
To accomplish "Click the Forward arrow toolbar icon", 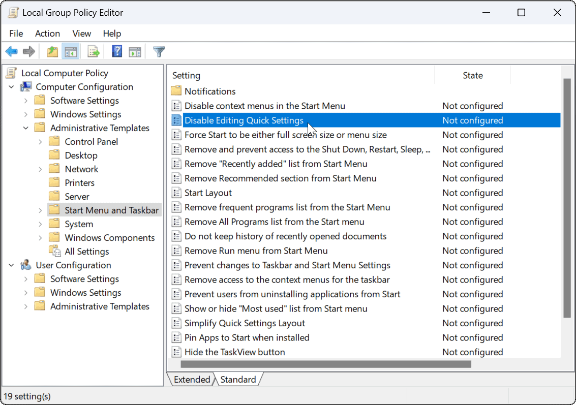I will (x=29, y=51).
